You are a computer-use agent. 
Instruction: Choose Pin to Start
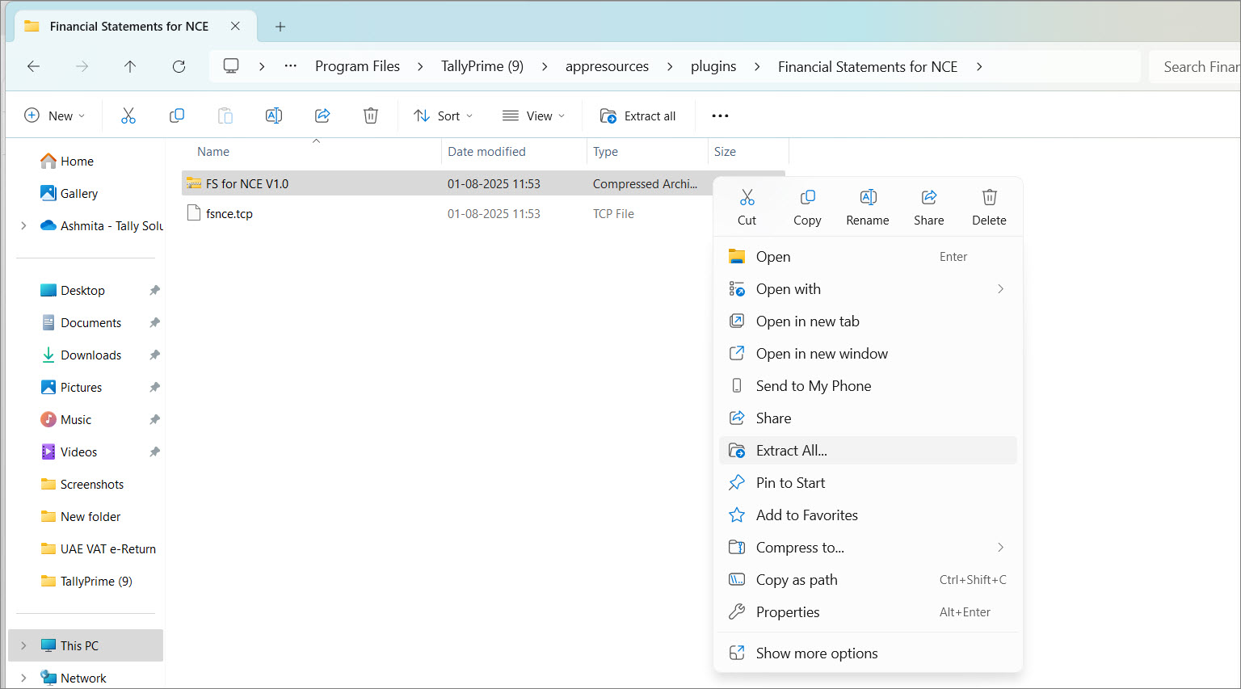(868, 483)
